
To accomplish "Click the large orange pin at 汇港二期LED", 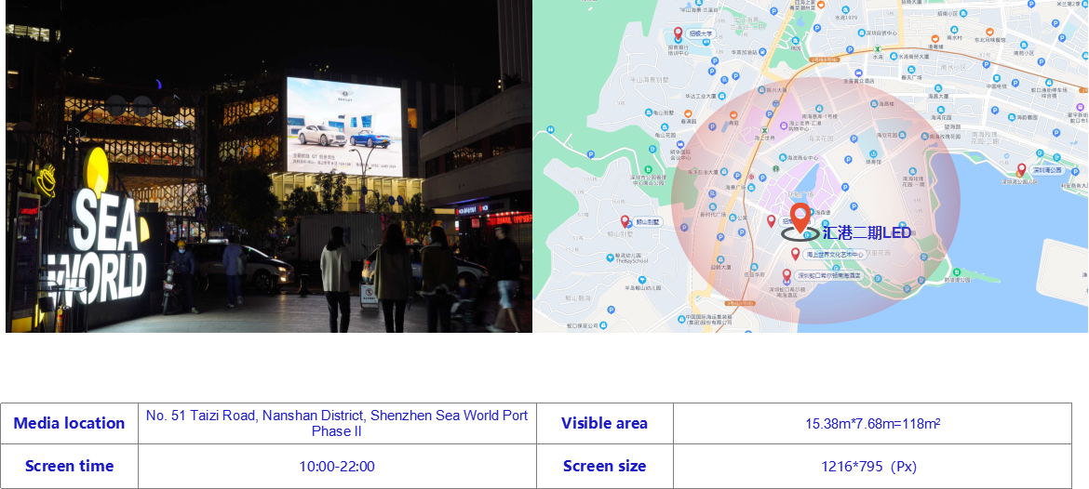I will [x=800, y=218].
